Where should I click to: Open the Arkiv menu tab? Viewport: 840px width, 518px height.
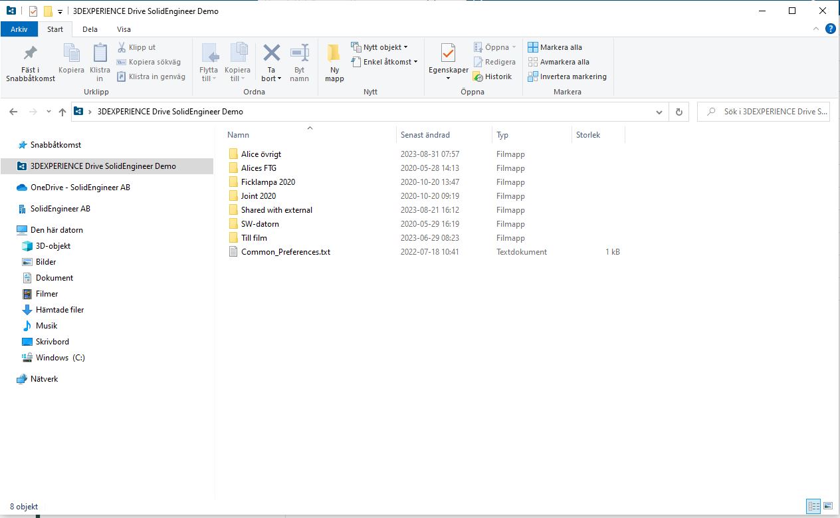pos(19,29)
